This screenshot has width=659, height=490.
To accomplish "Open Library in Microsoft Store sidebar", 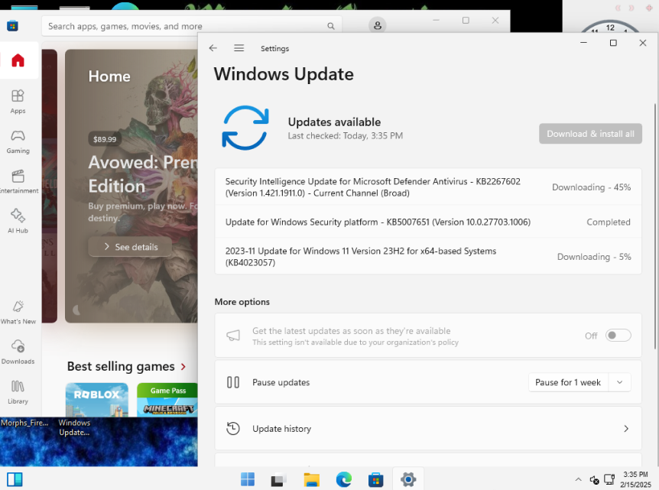I will [18, 392].
